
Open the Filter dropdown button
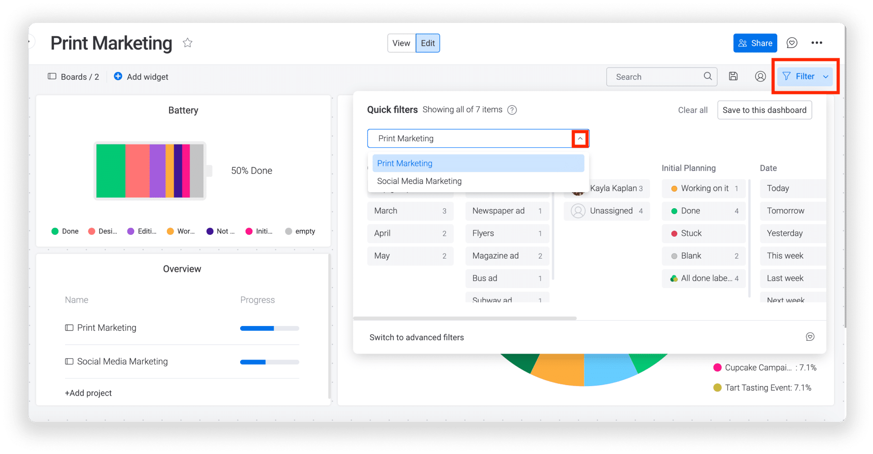(805, 76)
